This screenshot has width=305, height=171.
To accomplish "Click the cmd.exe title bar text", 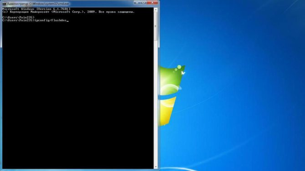I will (38, 4).
